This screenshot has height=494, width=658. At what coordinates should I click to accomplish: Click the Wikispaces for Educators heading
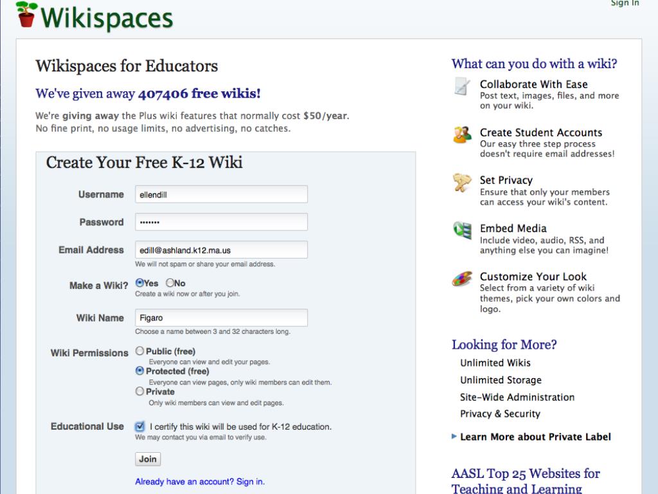pyautogui.click(x=127, y=66)
